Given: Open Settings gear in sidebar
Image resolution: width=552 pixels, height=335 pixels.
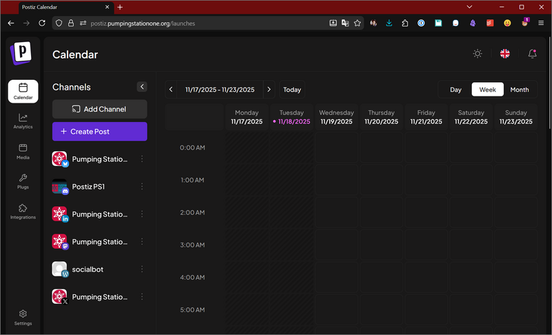Looking at the screenshot, I should coord(23,317).
